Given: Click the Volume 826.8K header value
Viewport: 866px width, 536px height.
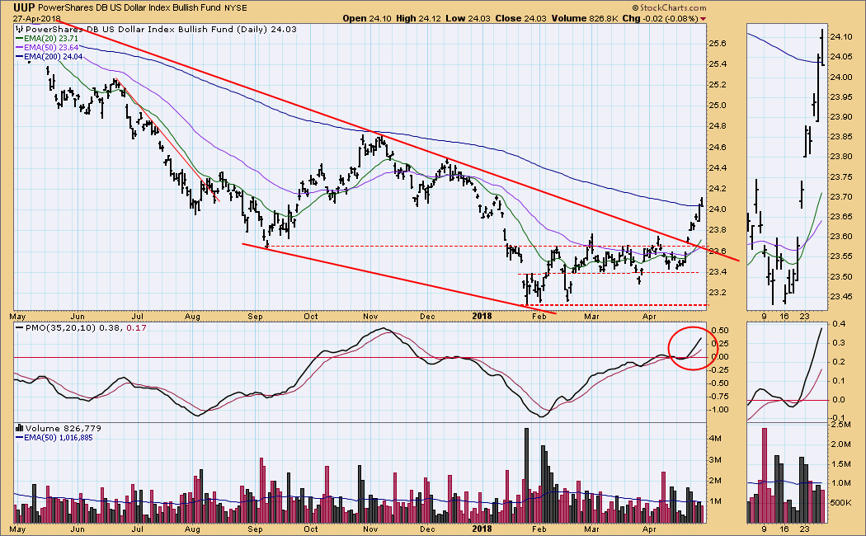Looking at the screenshot, I should pyautogui.click(x=584, y=18).
